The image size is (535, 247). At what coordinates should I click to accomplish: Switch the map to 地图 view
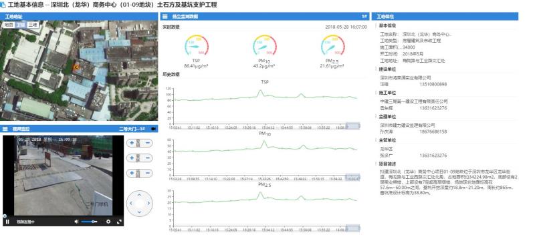(x=9, y=25)
